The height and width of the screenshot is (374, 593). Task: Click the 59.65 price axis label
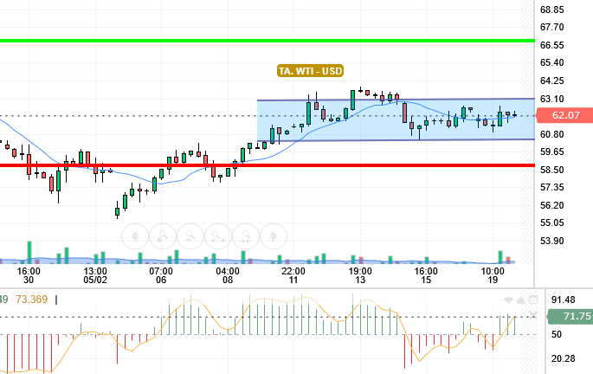(551, 152)
